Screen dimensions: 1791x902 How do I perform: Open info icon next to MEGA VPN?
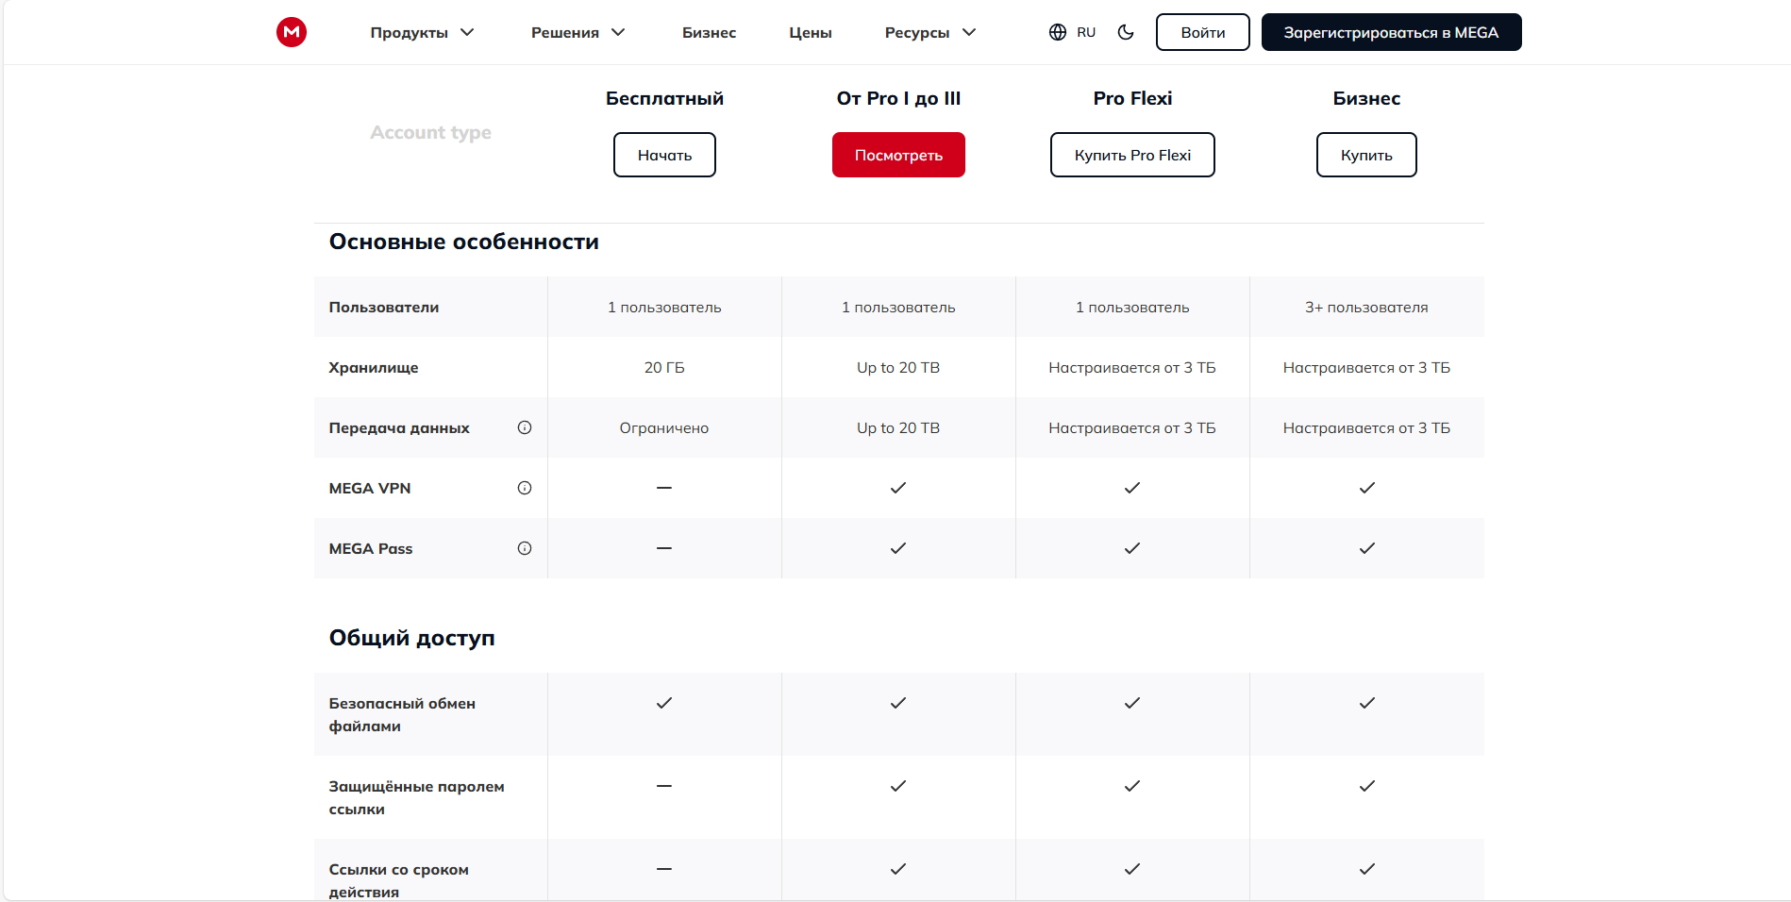(525, 488)
